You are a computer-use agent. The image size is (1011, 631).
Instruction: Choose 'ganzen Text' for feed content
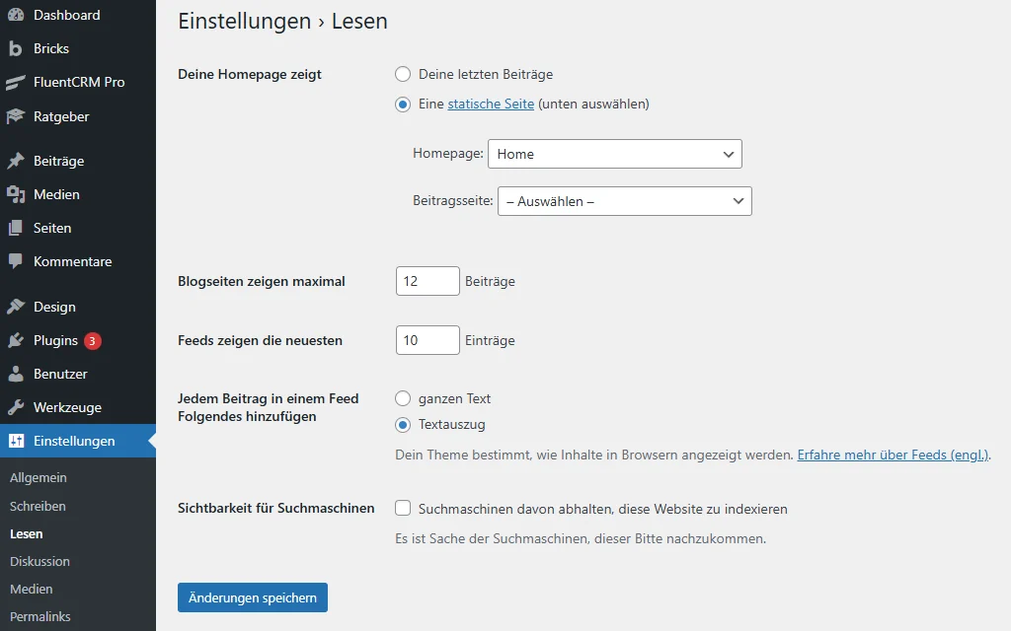point(403,398)
